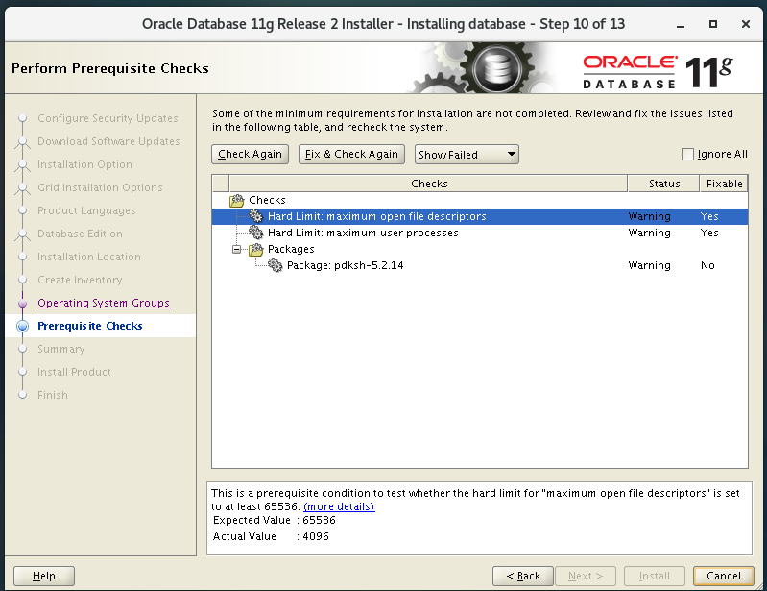Select the Create Inventory step
767x591 pixels.
pyautogui.click(x=80, y=280)
